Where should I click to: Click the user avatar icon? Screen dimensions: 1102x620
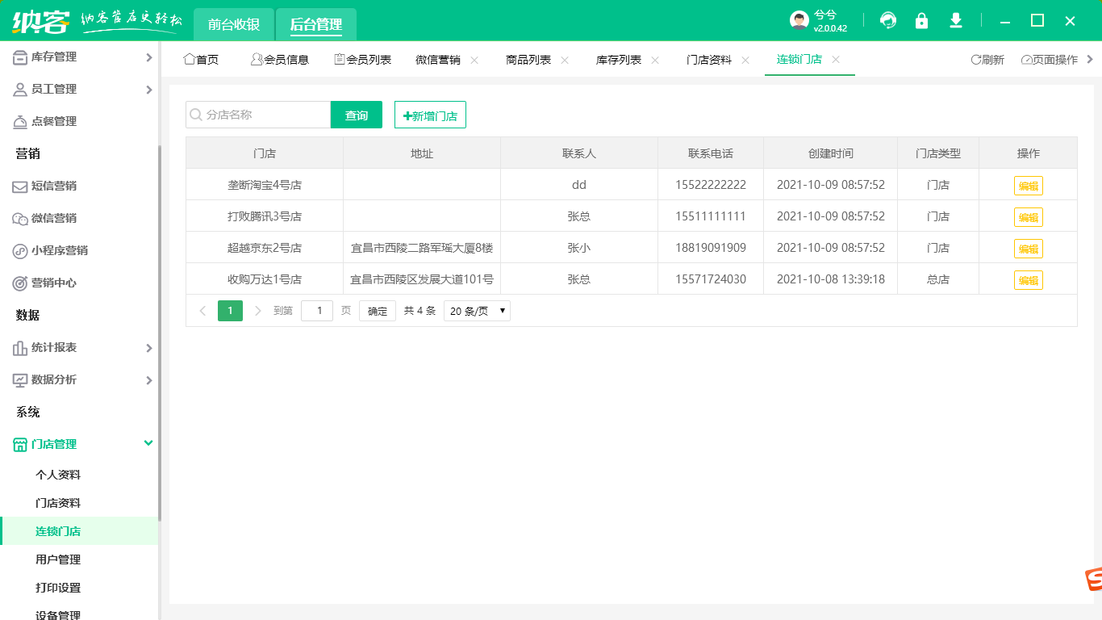click(x=799, y=21)
